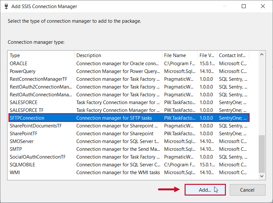Select the SMOServer connection manager
This screenshot has width=273, height=203.
tap(39, 141)
